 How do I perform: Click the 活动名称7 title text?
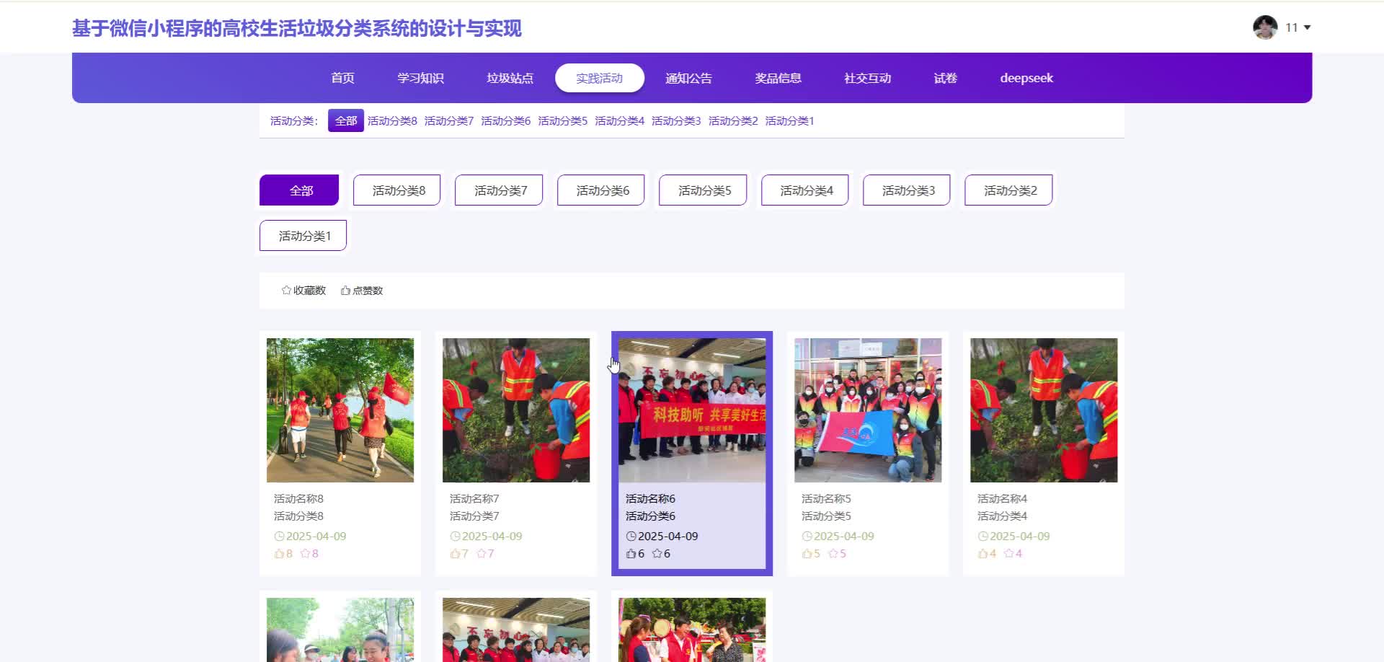pyautogui.click(x=474, y=499)
